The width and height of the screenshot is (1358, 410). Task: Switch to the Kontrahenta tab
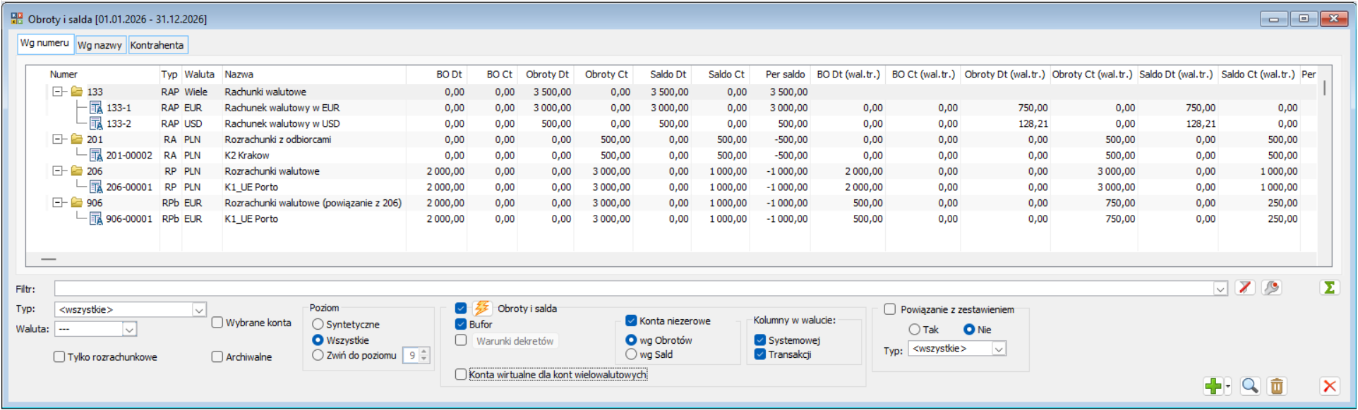157,45
